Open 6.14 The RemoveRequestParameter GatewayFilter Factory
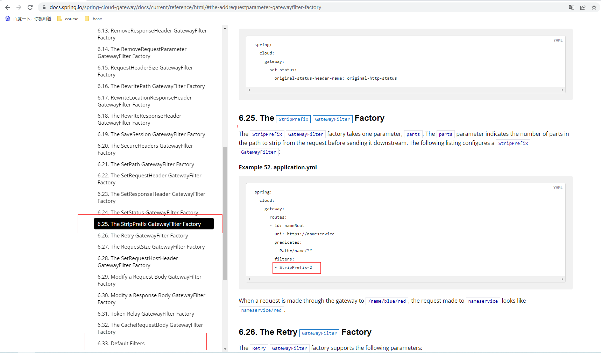 [x=142, y=53]
